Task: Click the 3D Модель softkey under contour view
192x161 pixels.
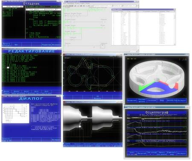Action: tap(97, 97)
